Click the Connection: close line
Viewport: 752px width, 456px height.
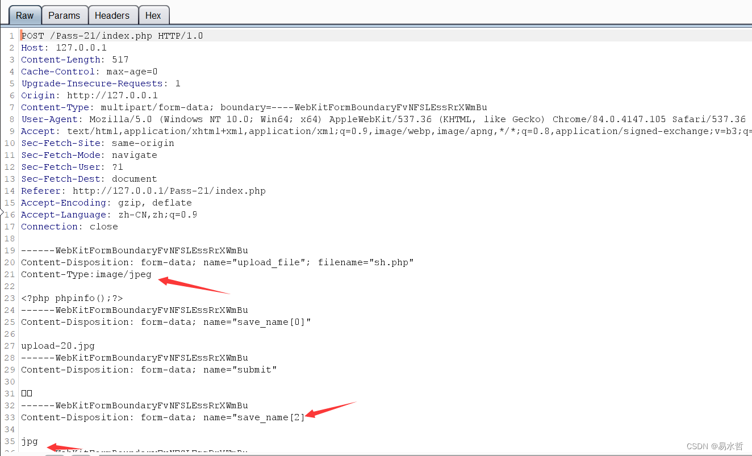click(69, 227)
